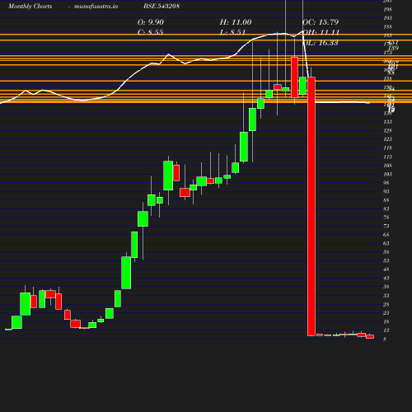Click the 'BSE 543208' symbol label
The width and height of the screenshot is (412, 412).
click(162, 6)
